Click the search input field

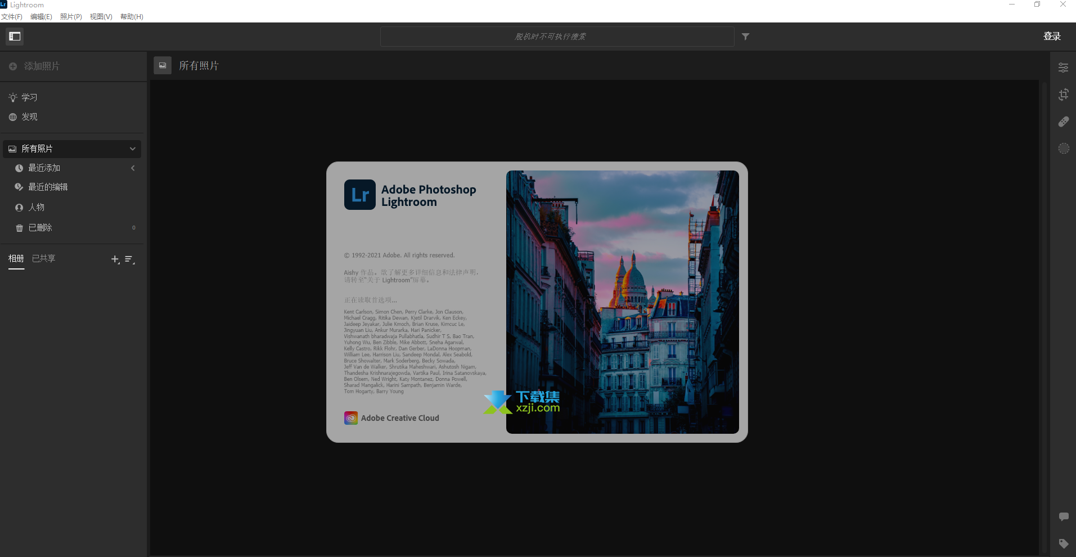(557, 37)
